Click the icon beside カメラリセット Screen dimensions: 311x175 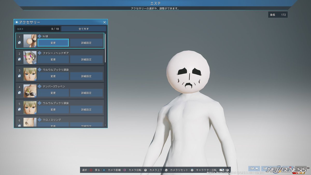(x=192, y=170)
